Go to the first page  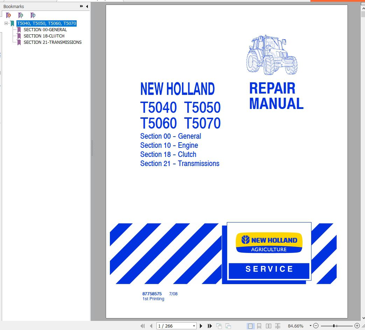[142, 326]
